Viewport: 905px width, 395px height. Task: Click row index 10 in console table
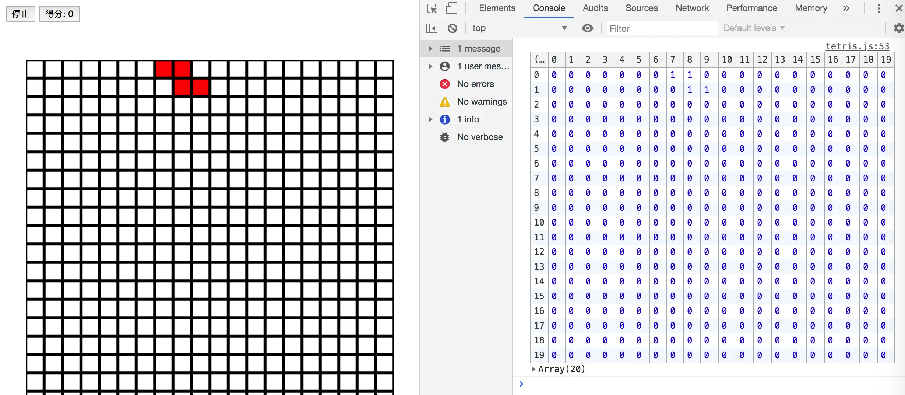coord(539,223)
